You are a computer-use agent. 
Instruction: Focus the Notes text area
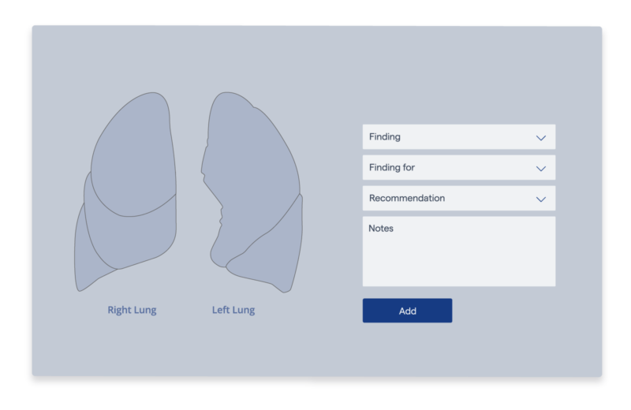tap(459, 252)
